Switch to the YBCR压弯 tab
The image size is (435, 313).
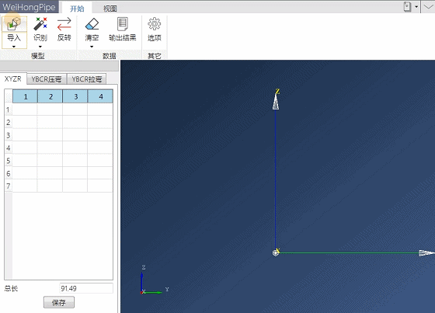[x=47, y=79]
